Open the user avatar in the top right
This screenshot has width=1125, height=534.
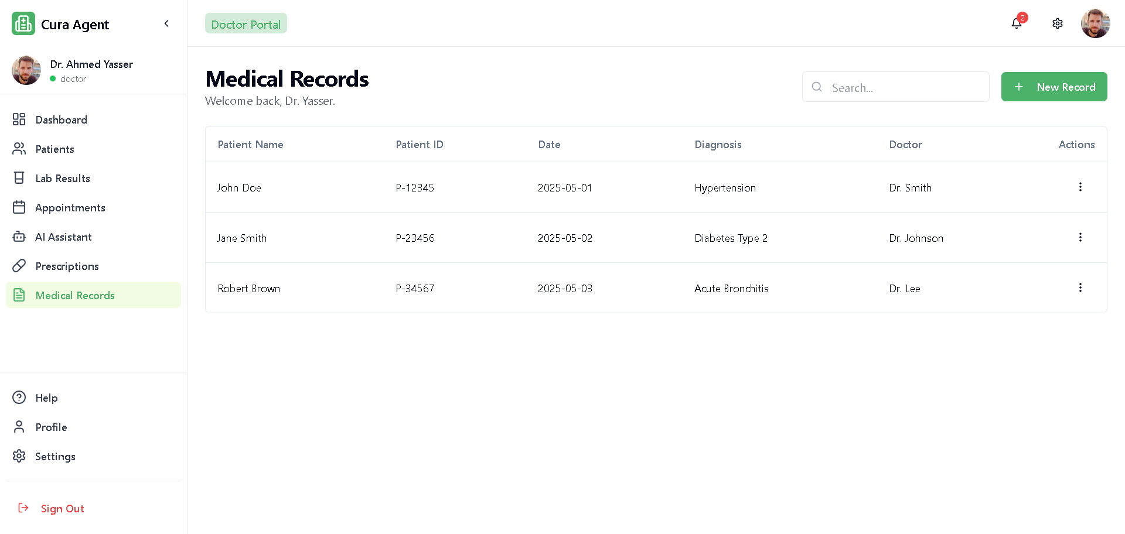click(1095, 23)
